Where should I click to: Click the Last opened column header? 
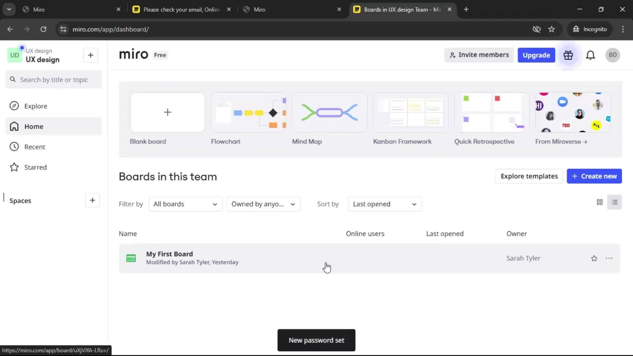click(x=445, y=234)
